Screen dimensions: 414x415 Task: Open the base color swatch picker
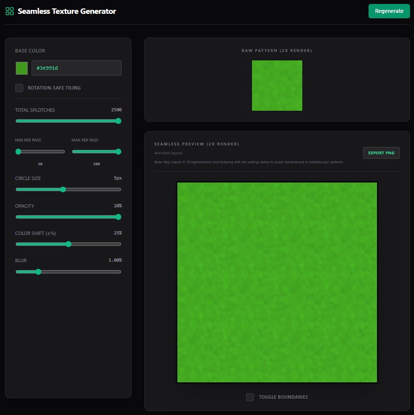click(x=22, y=68)
